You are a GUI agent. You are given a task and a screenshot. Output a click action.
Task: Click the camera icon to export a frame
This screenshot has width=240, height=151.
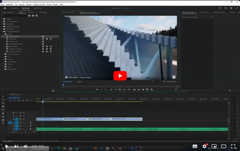point(143,90)
